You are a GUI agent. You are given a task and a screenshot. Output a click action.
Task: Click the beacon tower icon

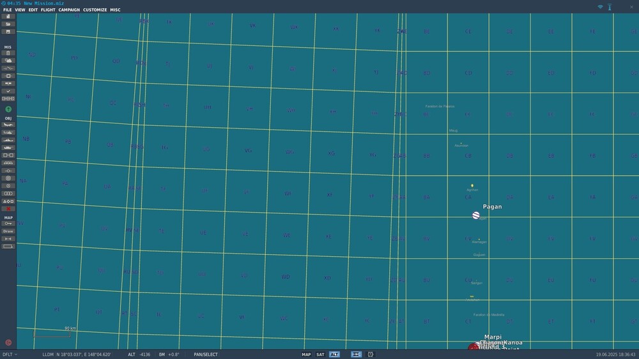click(x=610, y=7)
